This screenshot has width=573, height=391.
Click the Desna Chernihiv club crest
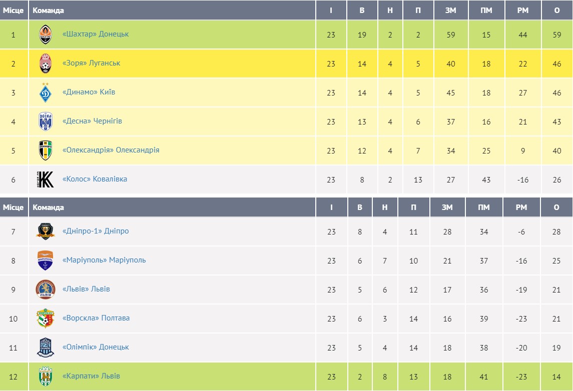click(x=45, y=121)
